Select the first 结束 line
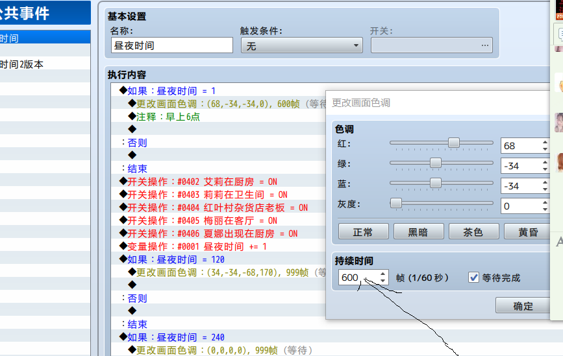Image resolution: width=563 pixels, height=356 pixels. tap(134, 169)
